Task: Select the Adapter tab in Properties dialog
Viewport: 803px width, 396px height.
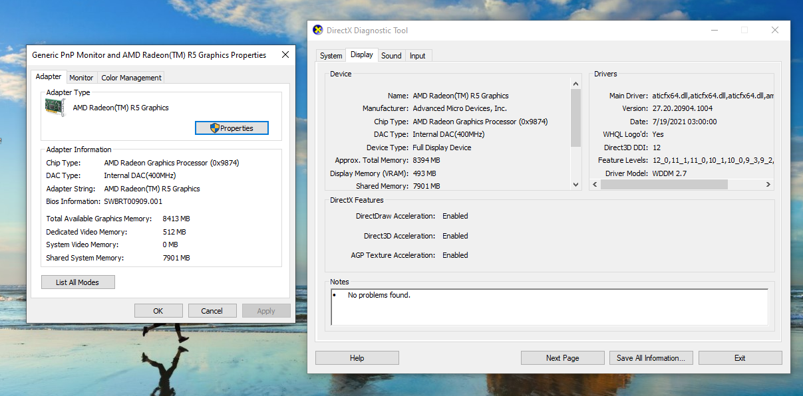Action: pyautogui.click(x=49, y=76)
